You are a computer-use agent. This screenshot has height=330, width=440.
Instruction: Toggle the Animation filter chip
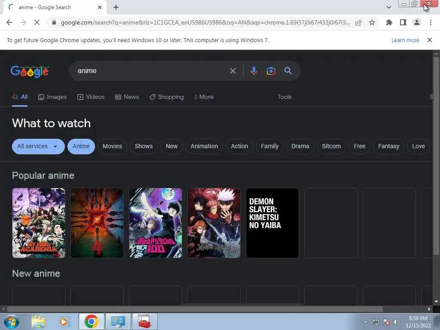(204, 146)
